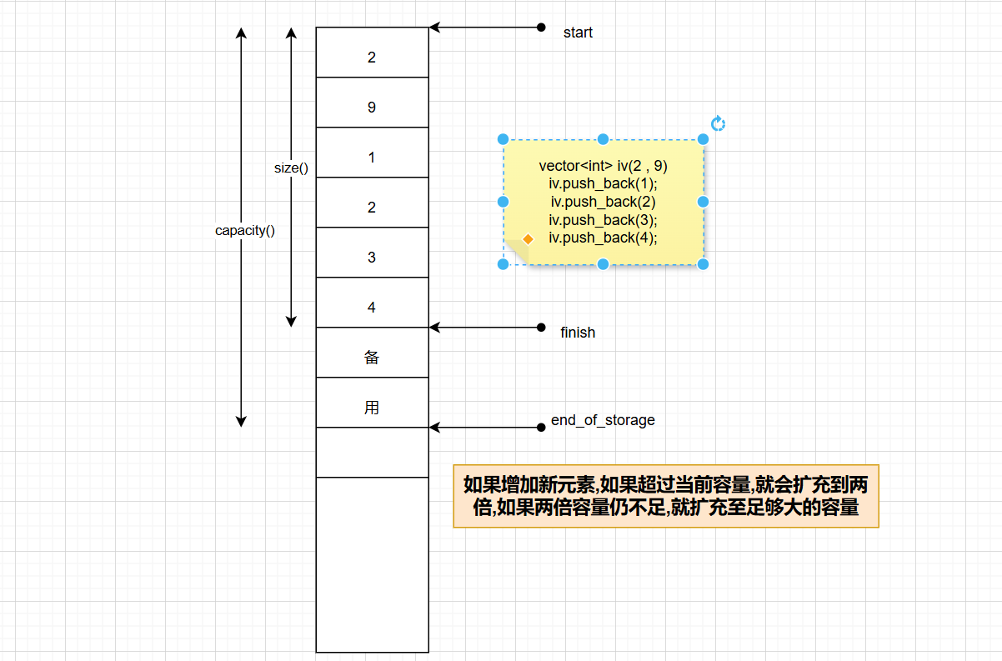
Task: Select the 2 cell between cells 1 and 3
Action: click(372, 203)
